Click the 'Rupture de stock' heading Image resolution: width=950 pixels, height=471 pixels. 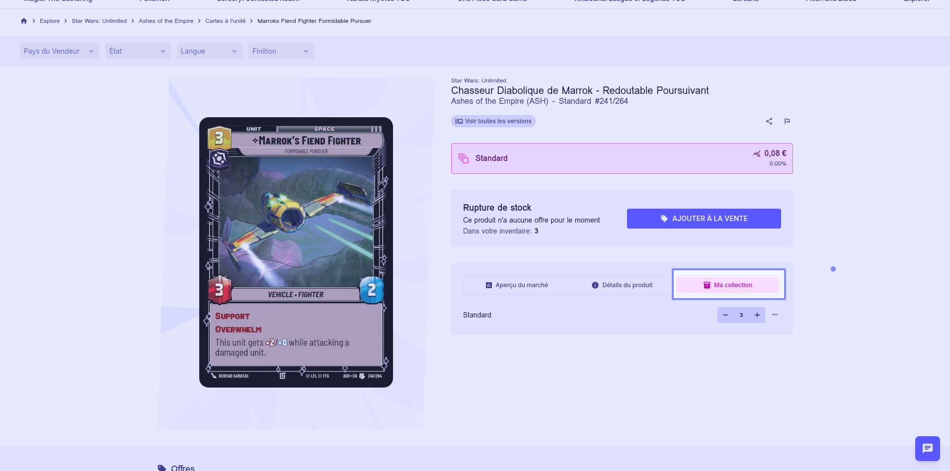[497, 208]
